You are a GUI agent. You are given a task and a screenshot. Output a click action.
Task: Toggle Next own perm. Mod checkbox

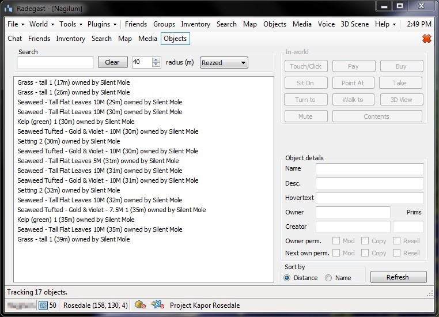click(x=336, y=253)
